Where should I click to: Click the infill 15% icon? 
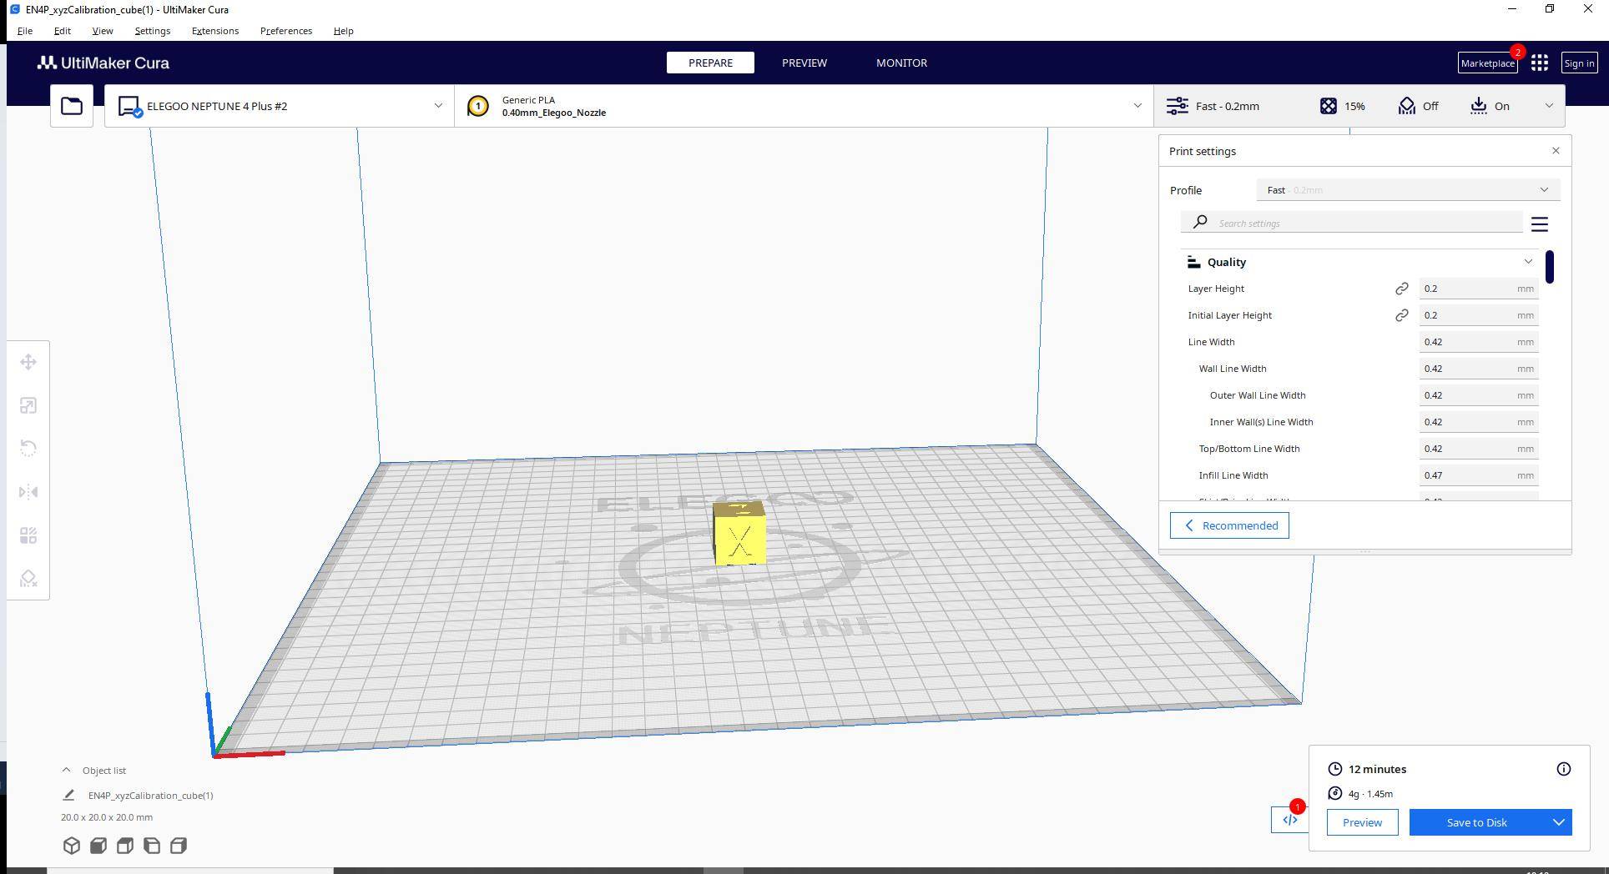[1329, 106]
